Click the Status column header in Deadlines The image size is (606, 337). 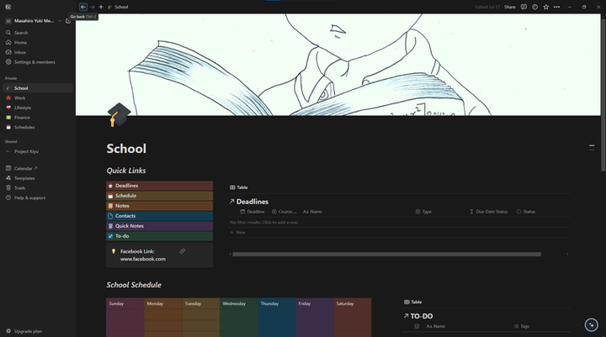[x=526, y=212]
